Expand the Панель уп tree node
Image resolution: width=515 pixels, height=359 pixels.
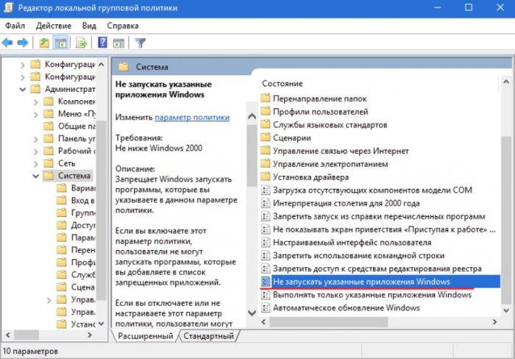[35, 138]
